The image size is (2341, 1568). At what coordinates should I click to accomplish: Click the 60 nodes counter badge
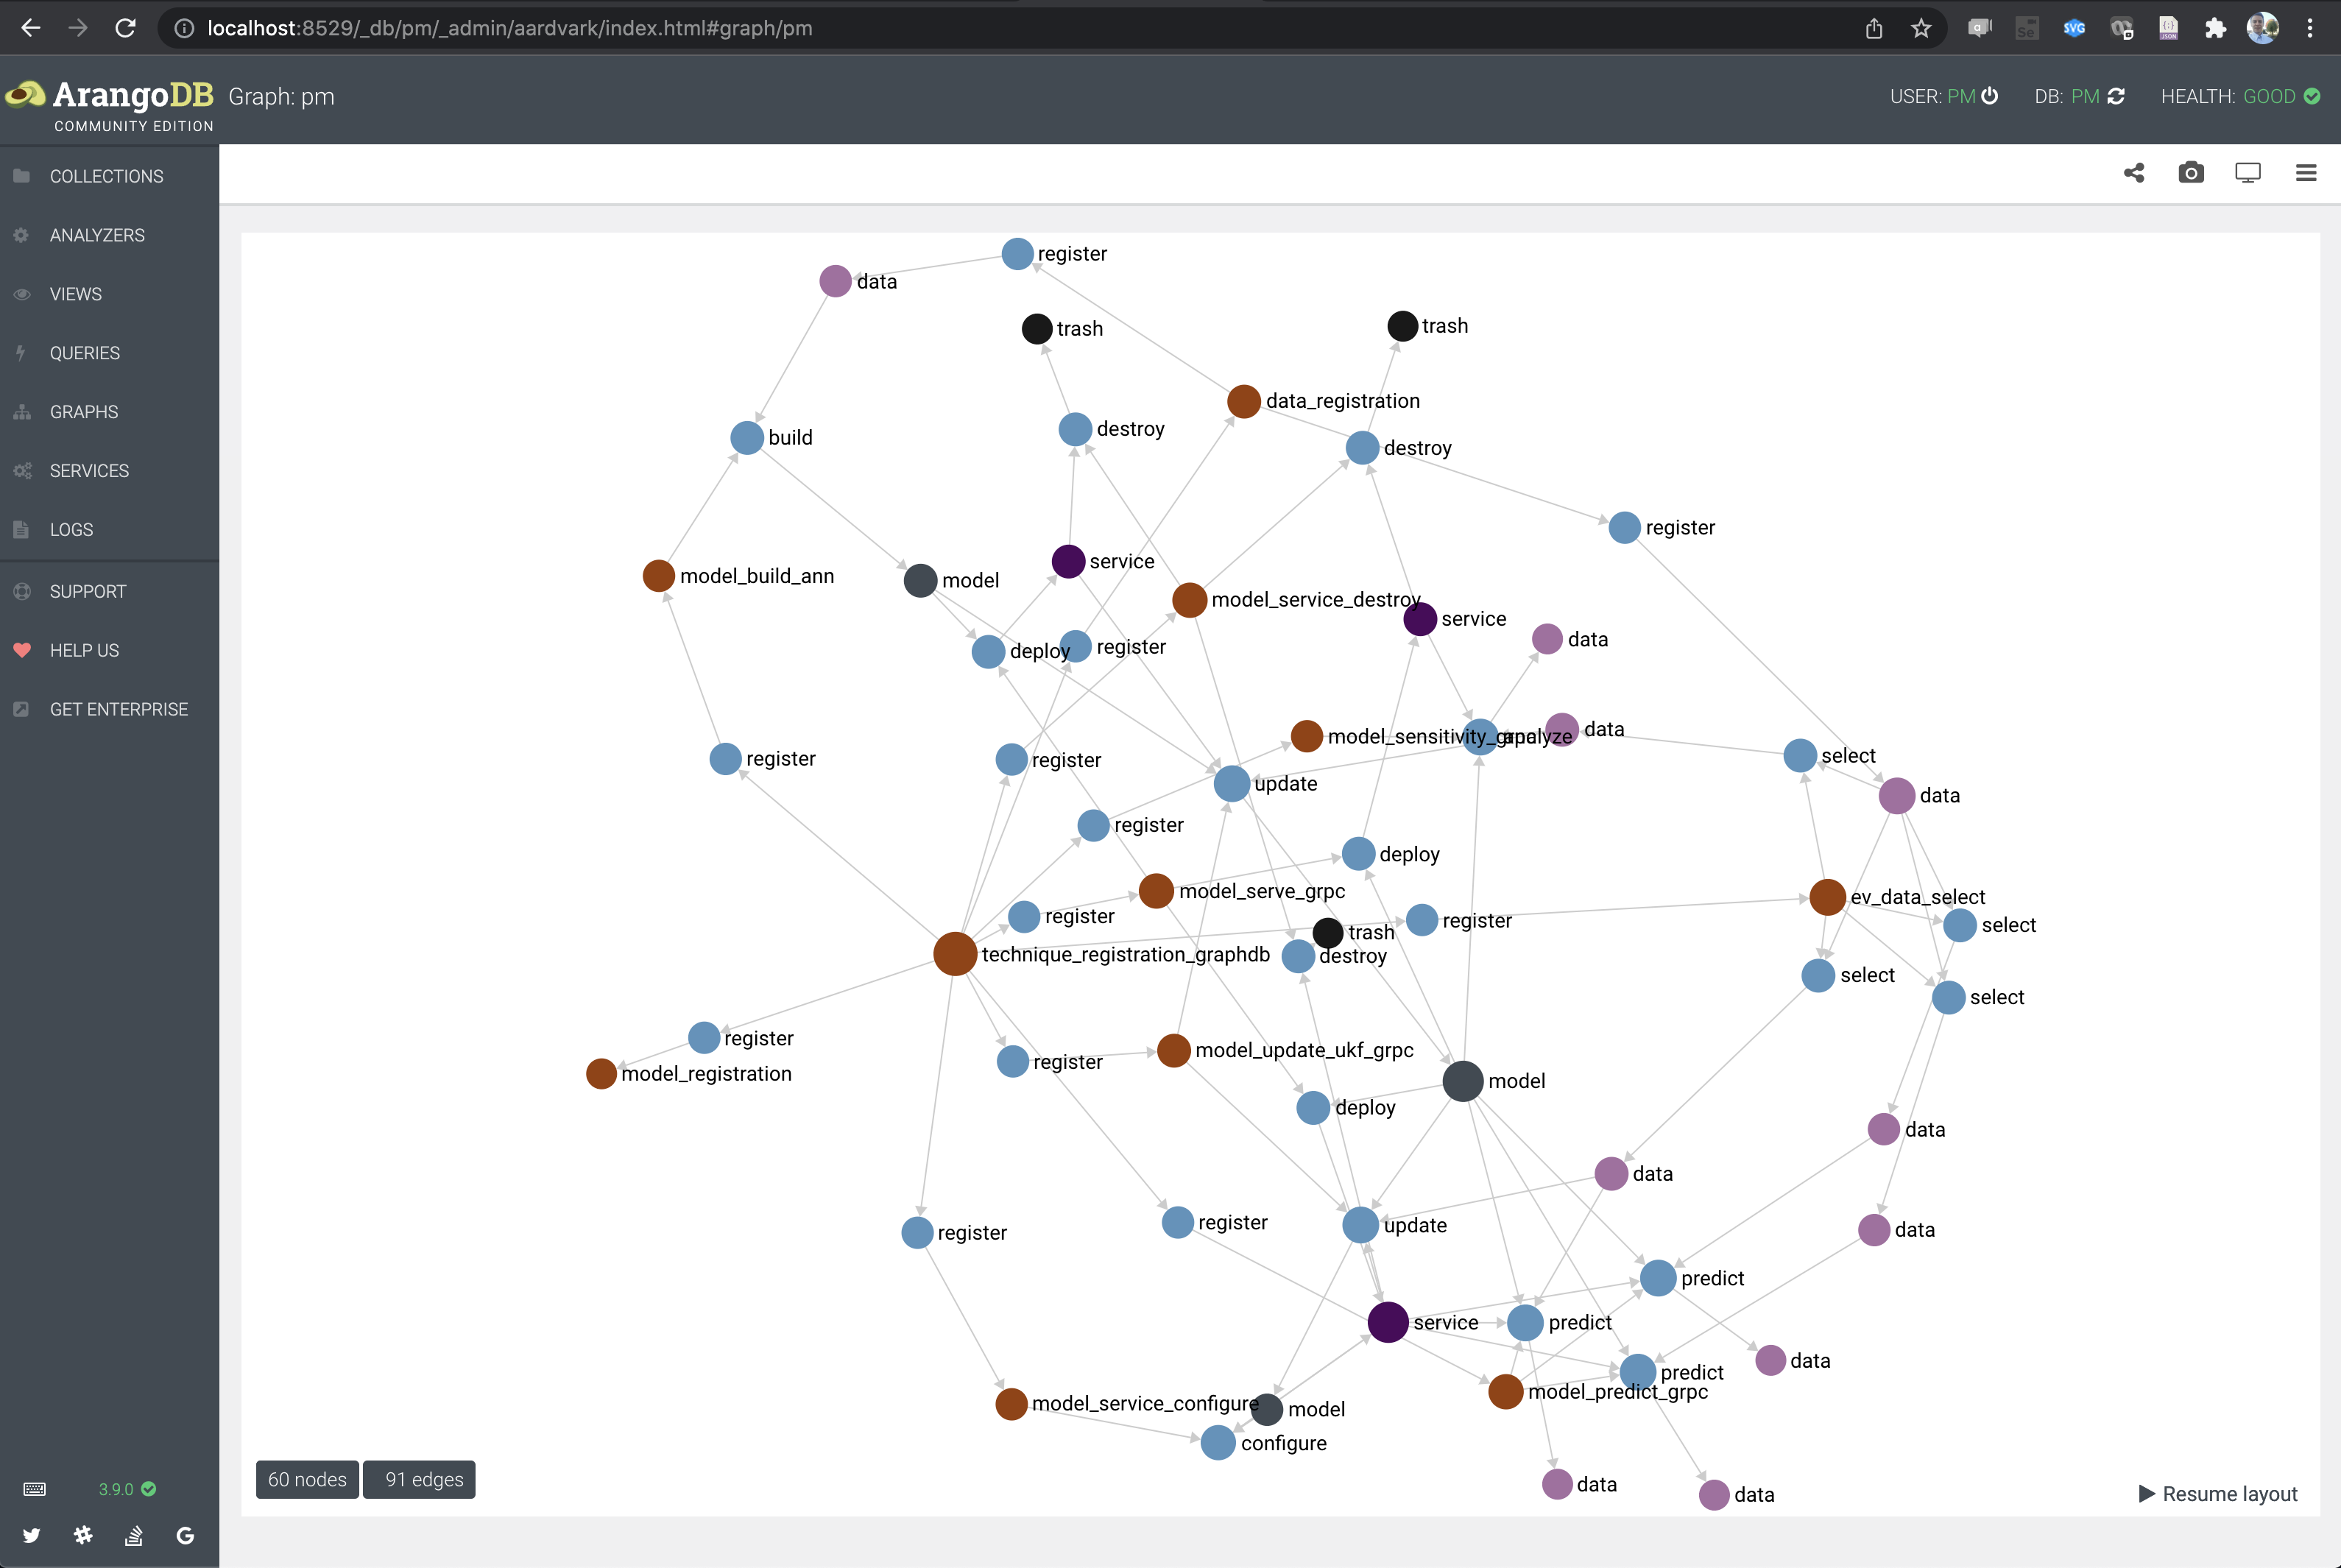[x=307, y=1479]
